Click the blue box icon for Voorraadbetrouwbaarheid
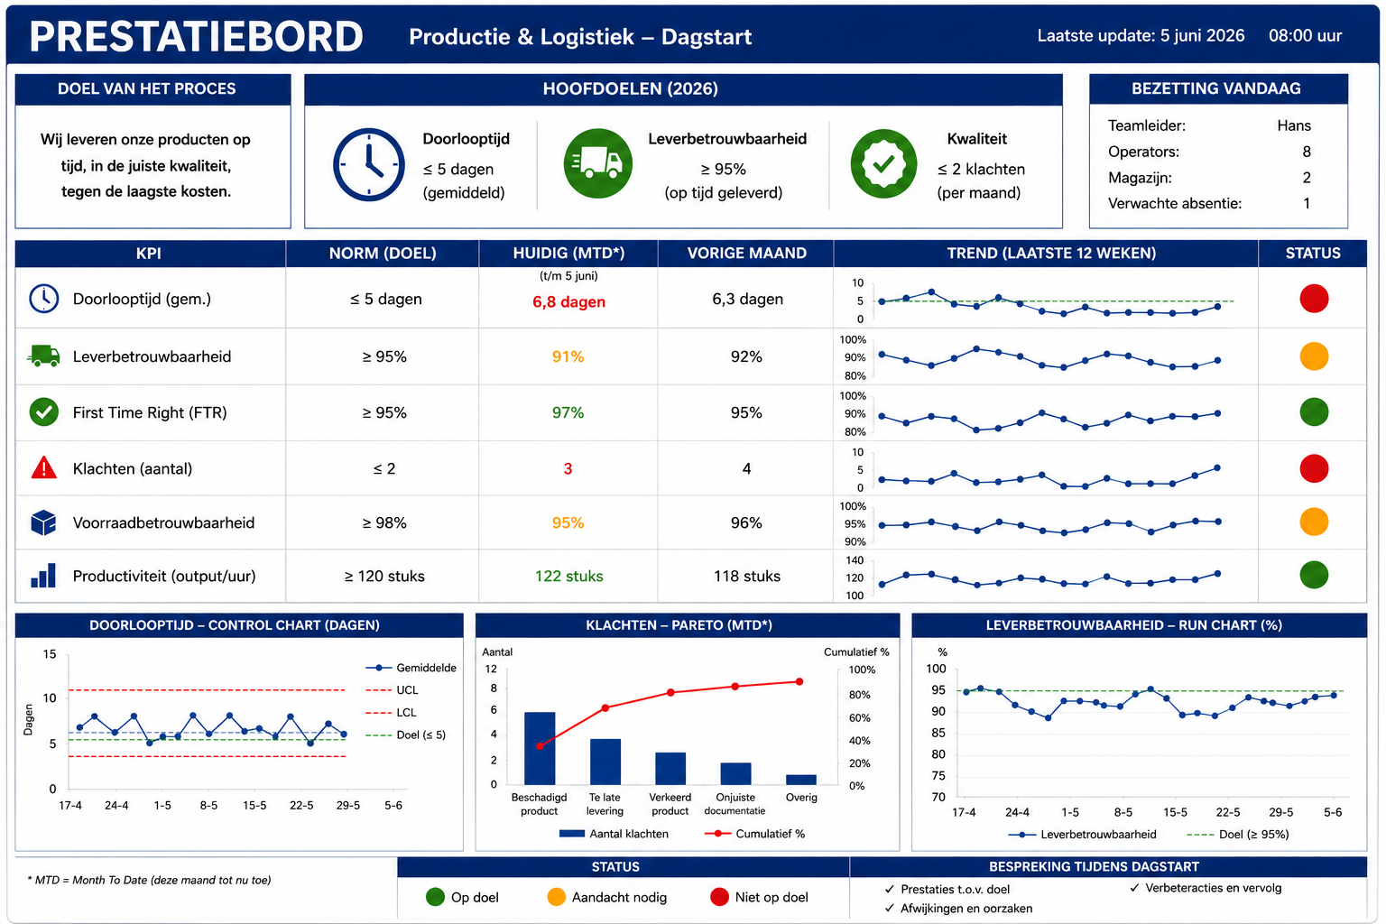Image resolution: width=1386 pixels, height=924 pixels. point(43,522)
